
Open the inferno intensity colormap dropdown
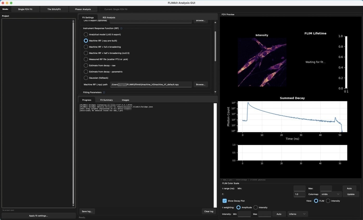click(x=297, y=214)
